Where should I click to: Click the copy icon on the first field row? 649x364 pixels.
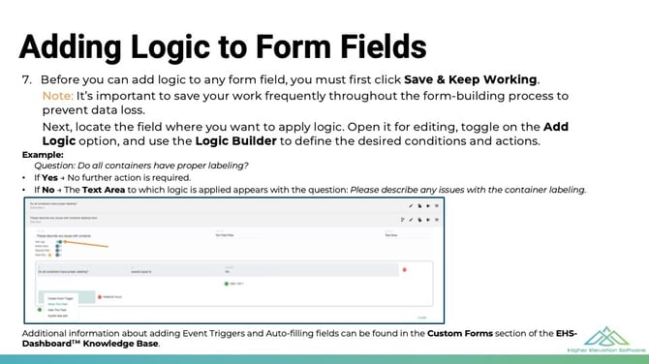point(419,205)
